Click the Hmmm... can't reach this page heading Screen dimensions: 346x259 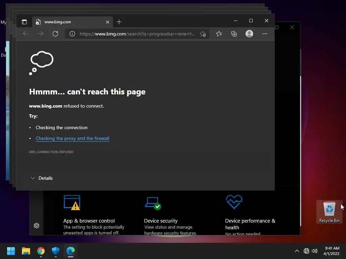tap(87, 92)
